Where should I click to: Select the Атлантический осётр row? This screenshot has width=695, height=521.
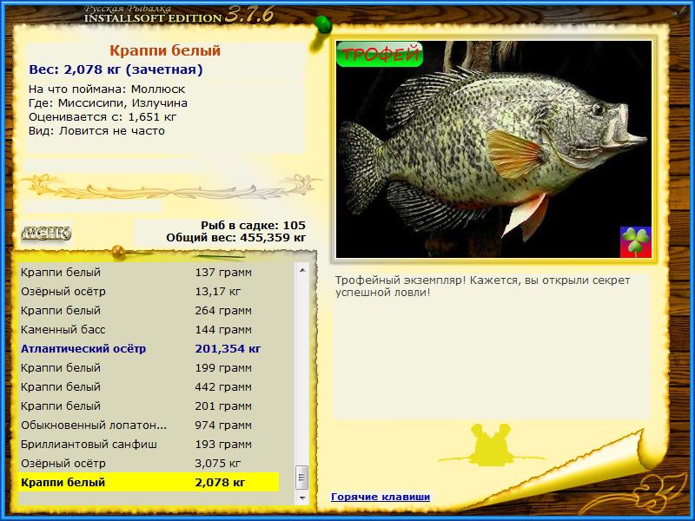(149, 348)
